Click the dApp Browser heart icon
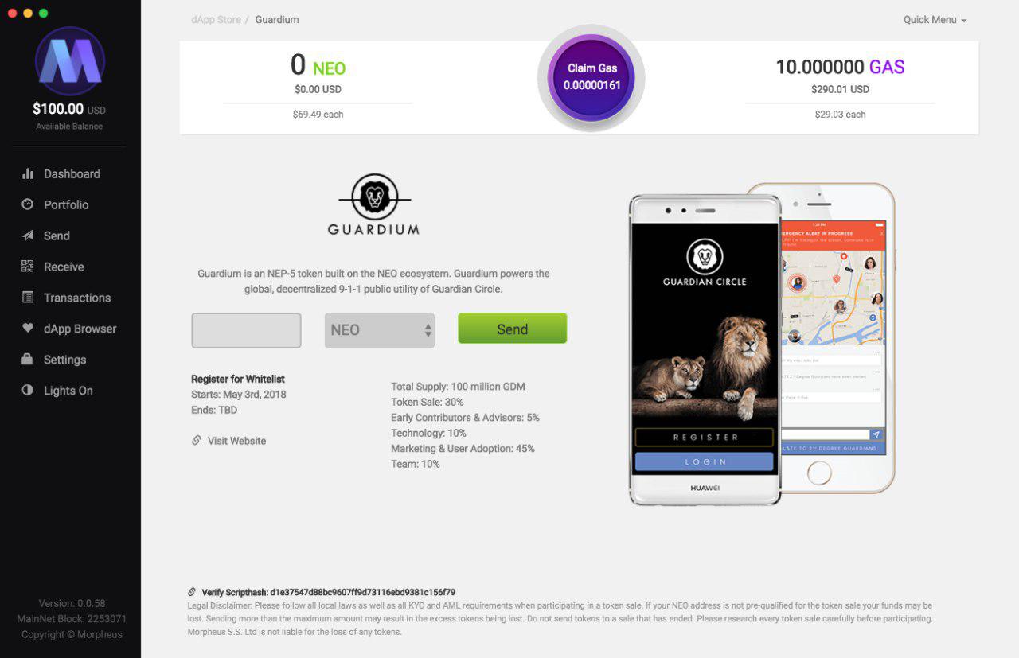Screen dimensions: 1019x658 [x=28, y=328]
